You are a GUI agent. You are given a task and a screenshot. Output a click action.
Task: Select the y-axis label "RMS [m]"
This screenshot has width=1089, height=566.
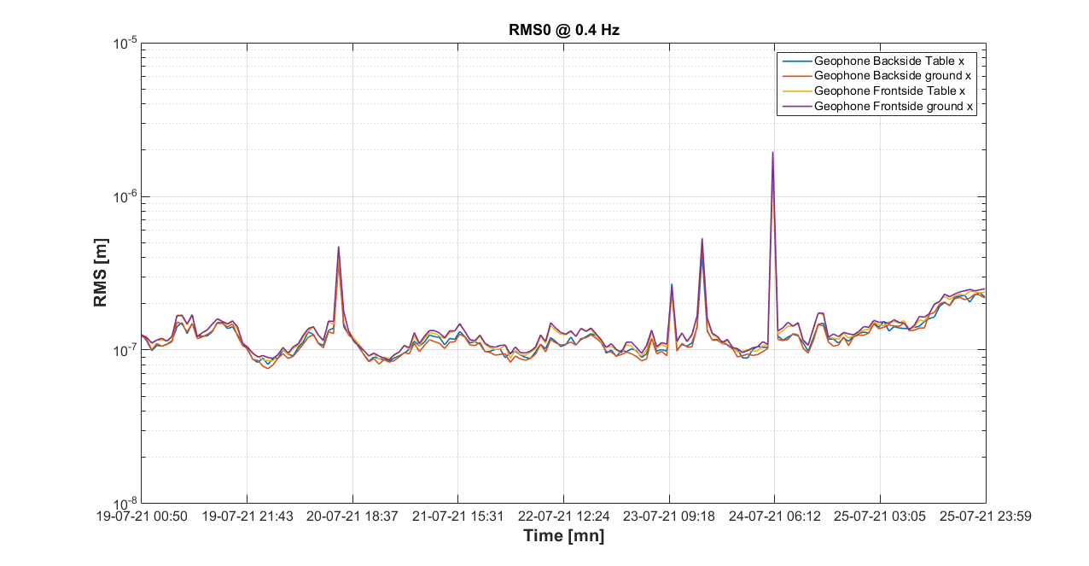(x=102, y=272)
